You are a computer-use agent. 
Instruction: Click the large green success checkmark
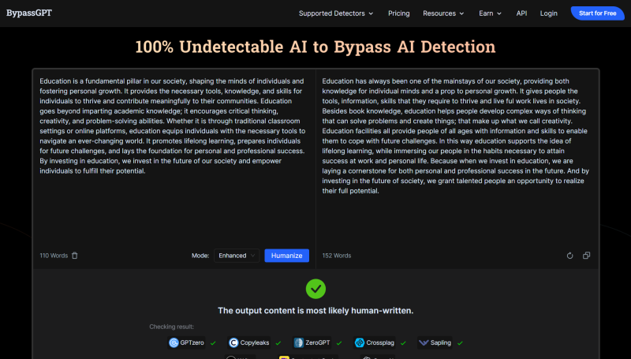(315, 289)
